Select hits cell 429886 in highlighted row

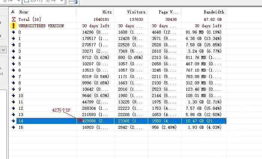click(x=95, y=121)
